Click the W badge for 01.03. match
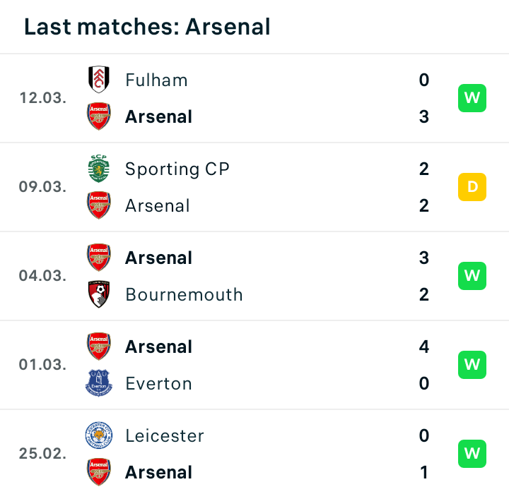This screenshot has height=494, width=509. click(472, 364)
